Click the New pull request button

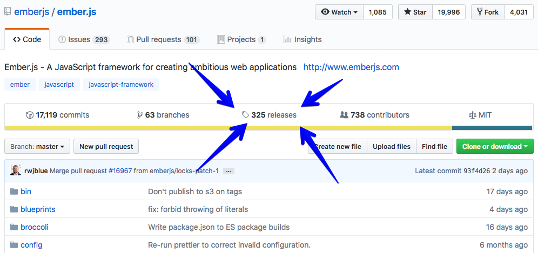(x=106, y=146)
